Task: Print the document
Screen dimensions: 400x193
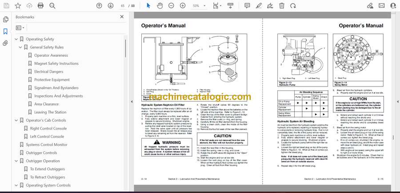Action: (40, 6)
